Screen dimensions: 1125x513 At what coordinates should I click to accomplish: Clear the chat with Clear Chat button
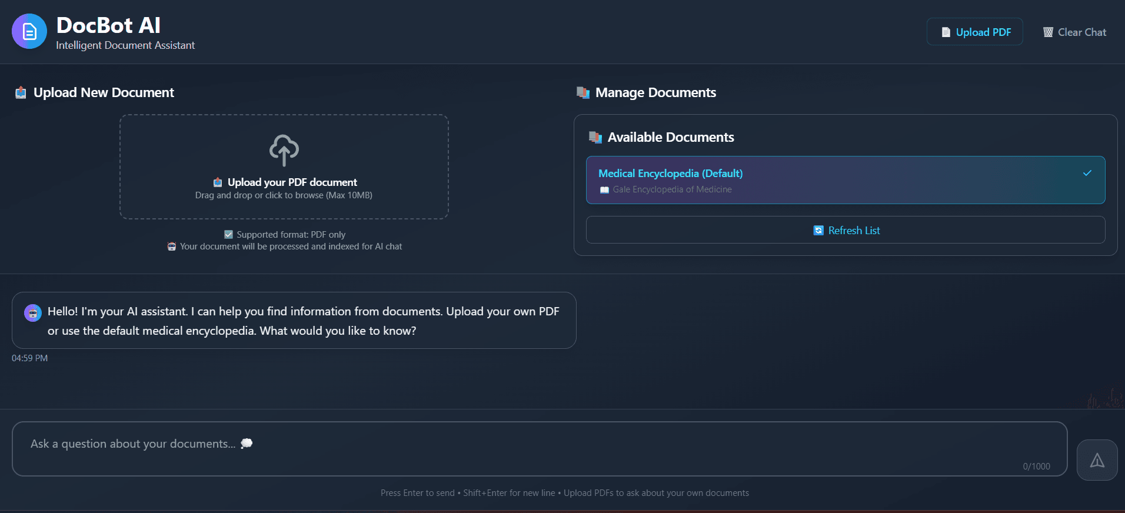point(1074,32)
